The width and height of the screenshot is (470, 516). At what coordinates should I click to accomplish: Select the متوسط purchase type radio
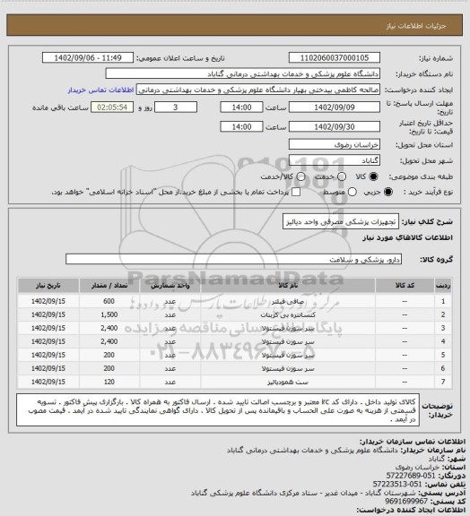tap(352, 192)
